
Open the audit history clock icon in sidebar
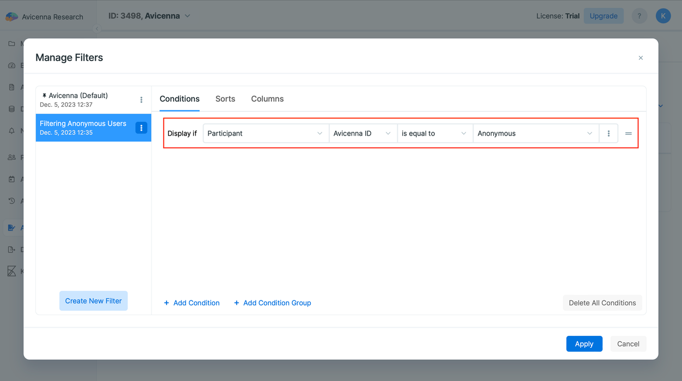click(12, 201)
